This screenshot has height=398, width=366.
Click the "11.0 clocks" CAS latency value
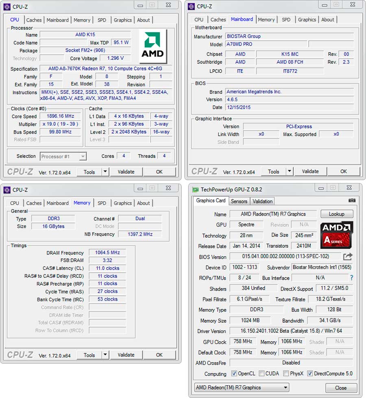[x=107, y=268]
